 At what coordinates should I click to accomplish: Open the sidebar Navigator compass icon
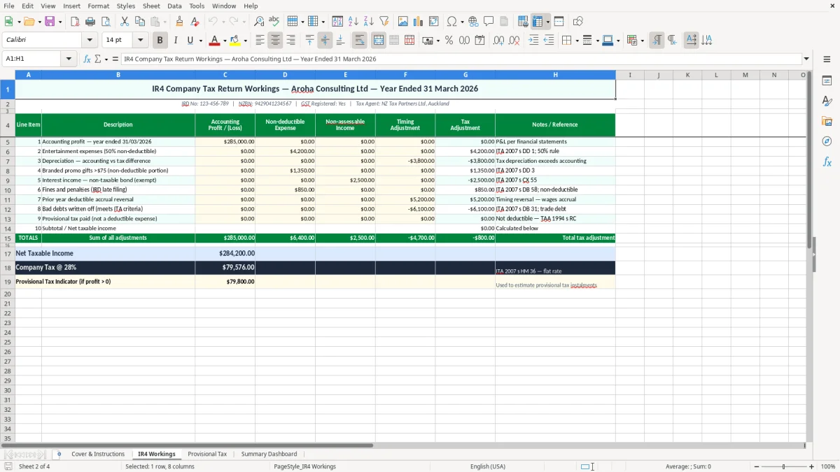827,141
